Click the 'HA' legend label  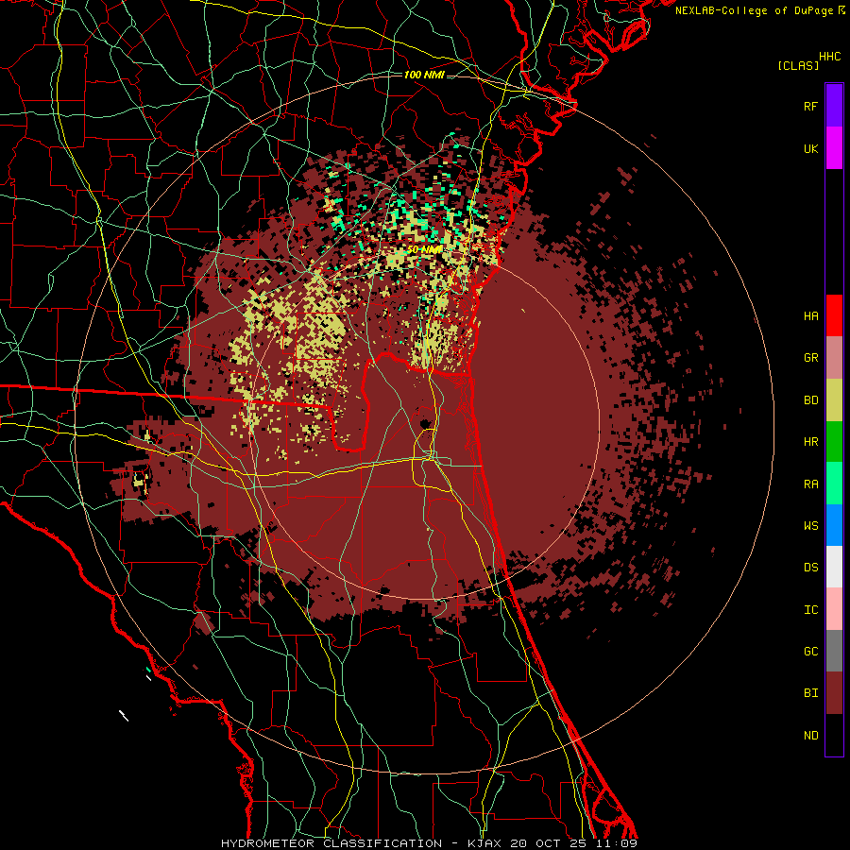pyautogui.click(x=811, y=316)
